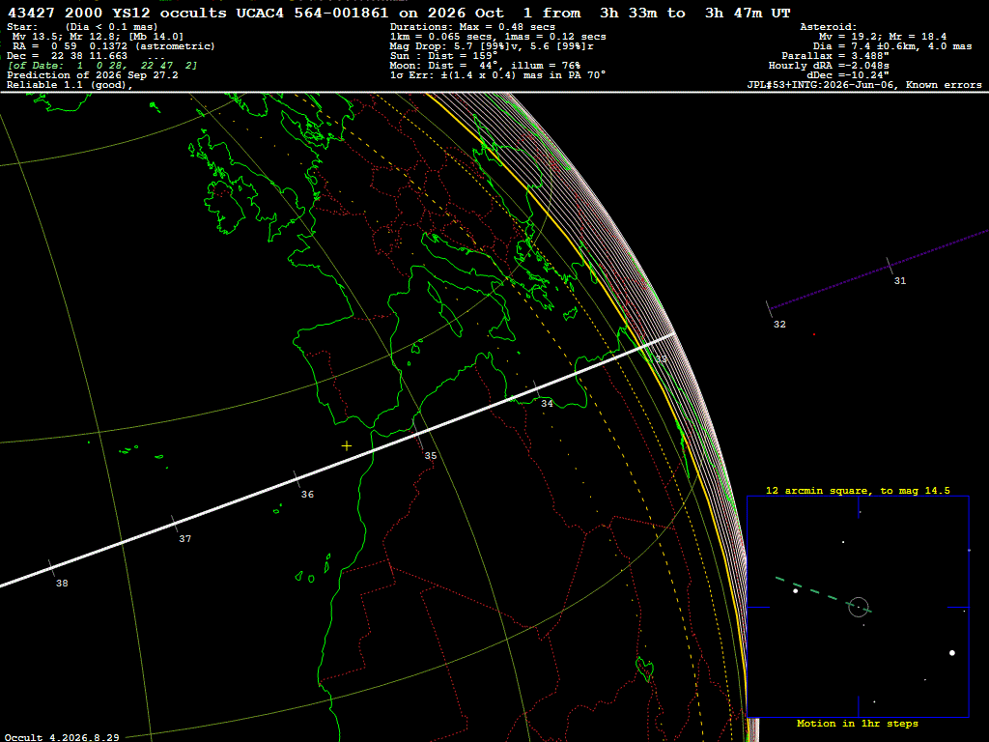989x742 pixels.
Task: Click the event title line at top
Action: coord(399,13)
